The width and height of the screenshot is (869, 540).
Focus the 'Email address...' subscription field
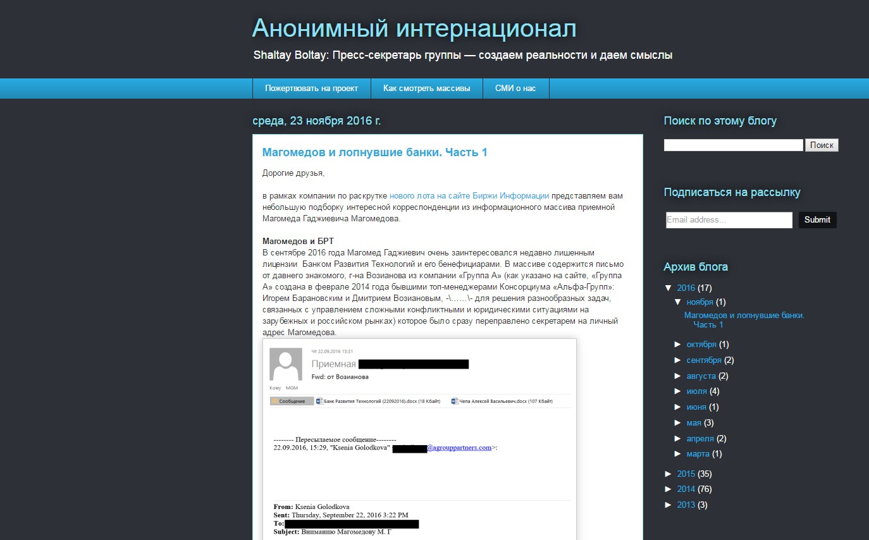(x=729, y=220)
